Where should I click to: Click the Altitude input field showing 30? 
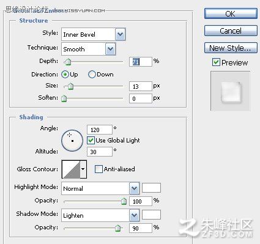(x=100, y=152)
